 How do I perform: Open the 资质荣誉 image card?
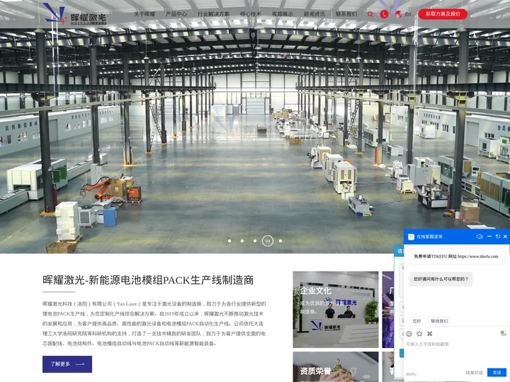click(336, 367)
